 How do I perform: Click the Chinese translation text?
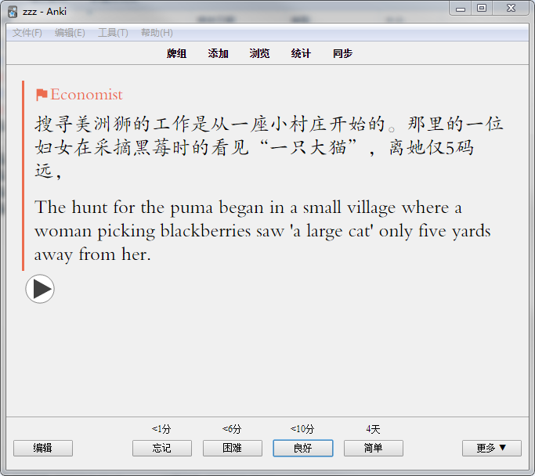[x=269, y=147]
